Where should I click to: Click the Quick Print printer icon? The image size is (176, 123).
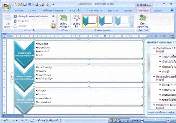tap(42, 4)
